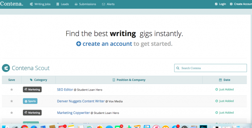The width and height of the screenshot is (252, 128).
Task: Click the 'create an account' hero link
Action: pos(107,44)
